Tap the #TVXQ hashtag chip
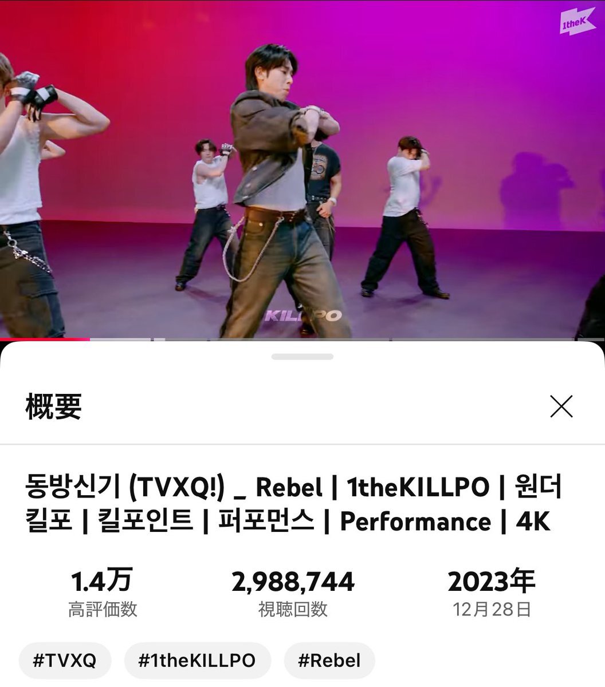Image resolution: width=605 pixels, height=687 pixels. 65,661
